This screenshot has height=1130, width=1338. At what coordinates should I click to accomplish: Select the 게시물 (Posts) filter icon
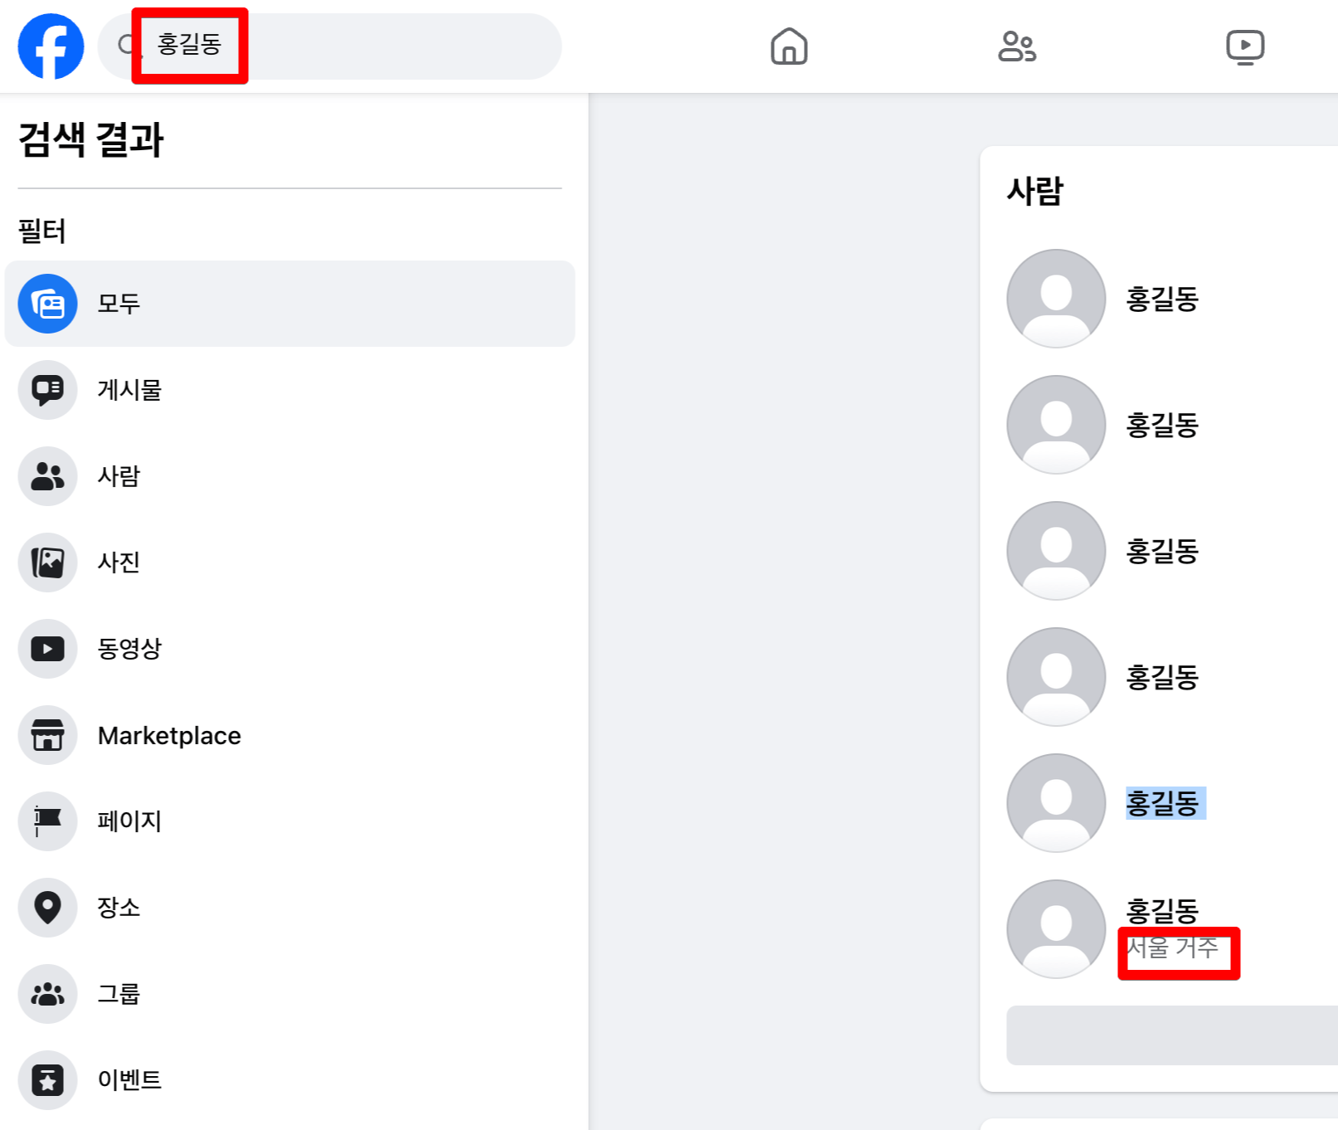47,390
